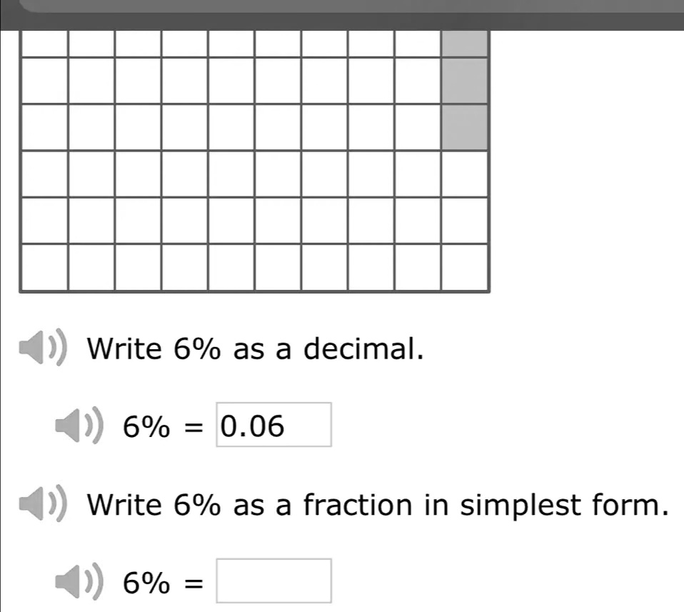Click the decimal answer field containing 0.06
The height and width of the screenshot is (612, 684).
[x=274, y=426]
